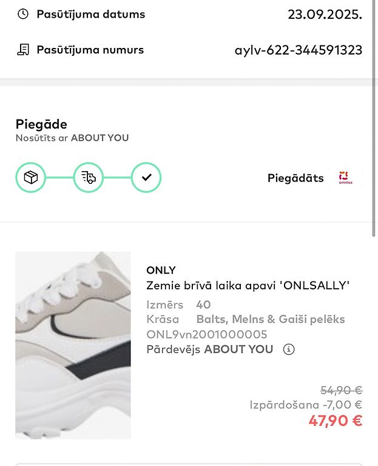Click the product code ONL9vn2001000005

(x=207, y=334)
